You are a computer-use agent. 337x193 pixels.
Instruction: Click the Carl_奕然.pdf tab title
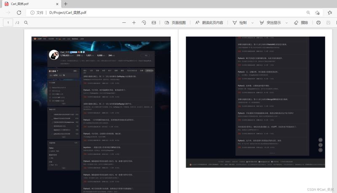pos(20,4)
